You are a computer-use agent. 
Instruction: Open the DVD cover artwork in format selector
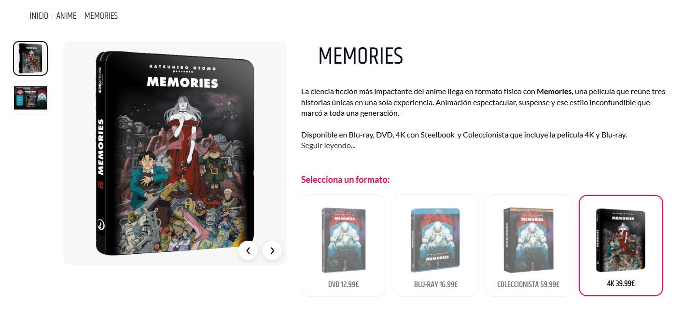[343, 240]
